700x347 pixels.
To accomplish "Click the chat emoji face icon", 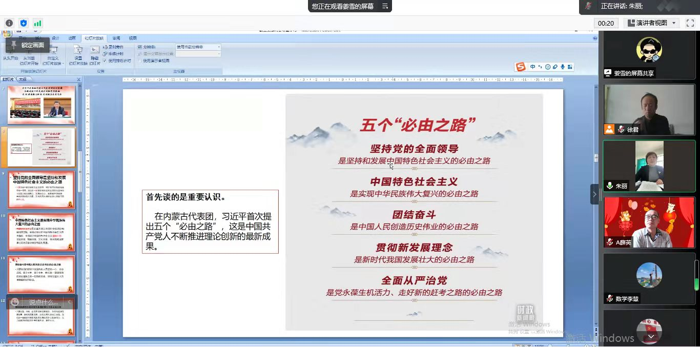I will point(15,302).
